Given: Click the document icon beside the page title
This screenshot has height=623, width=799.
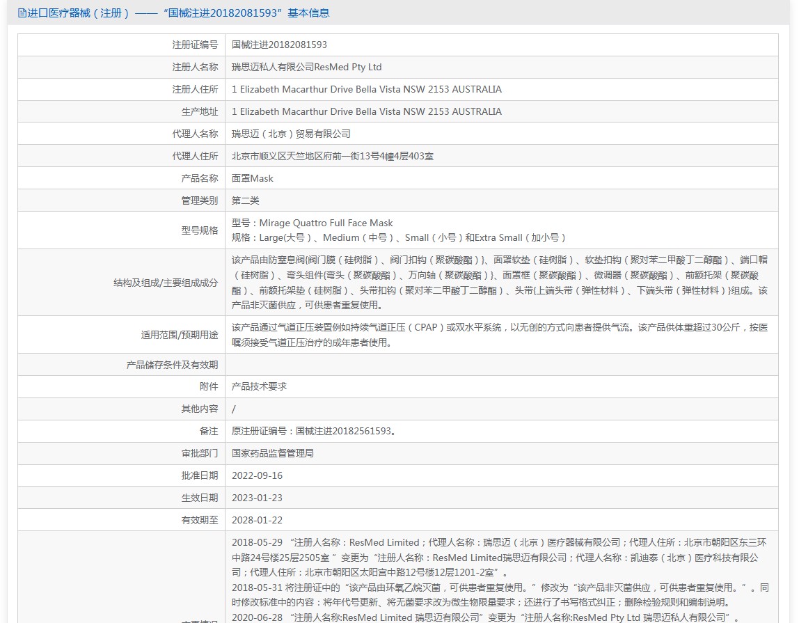Looking at the screenshot, I should click(x=22, y=13).
